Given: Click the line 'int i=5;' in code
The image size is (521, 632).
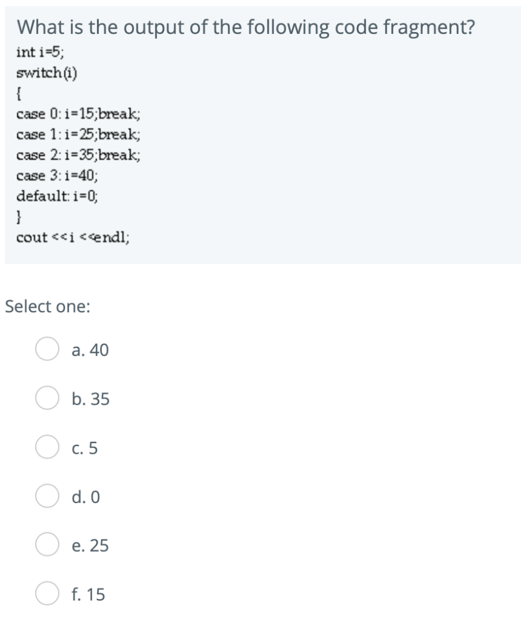Looking at the screenshot, I should [x=34, y=51].
